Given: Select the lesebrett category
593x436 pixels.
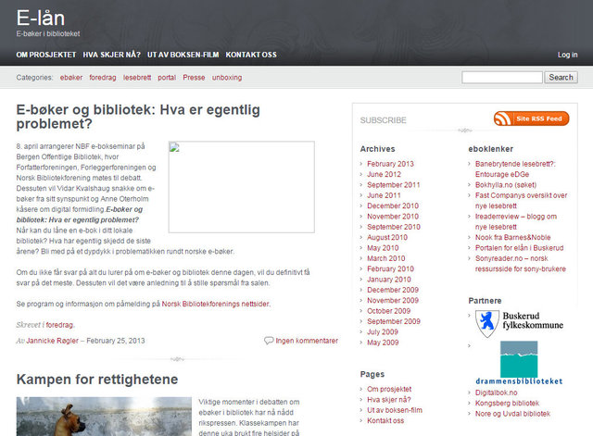Looking at the screenshot, I should pyautogui.click(x=137, y=78).
